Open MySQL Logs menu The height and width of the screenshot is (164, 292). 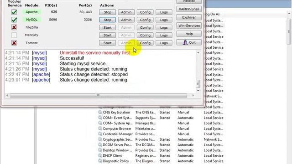pyautogui.click(x=164, y=20)
